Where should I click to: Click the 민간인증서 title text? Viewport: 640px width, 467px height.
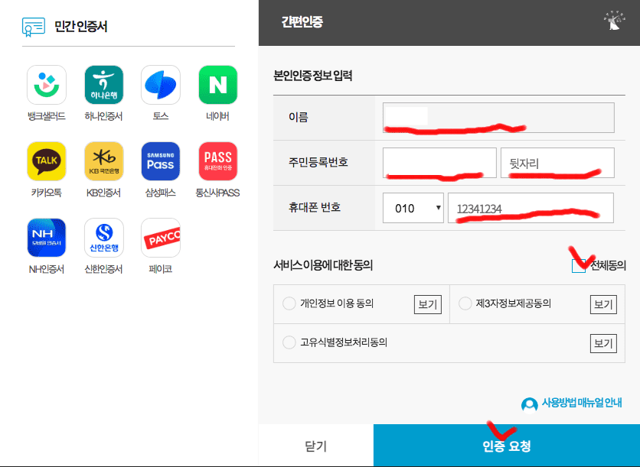point(81,27)
